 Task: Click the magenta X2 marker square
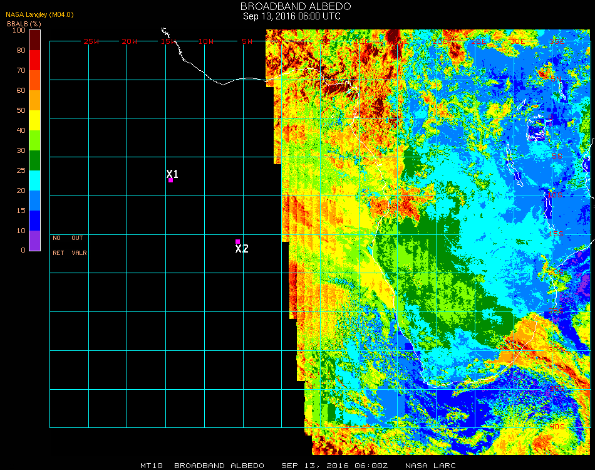click(x=237, y=241)
